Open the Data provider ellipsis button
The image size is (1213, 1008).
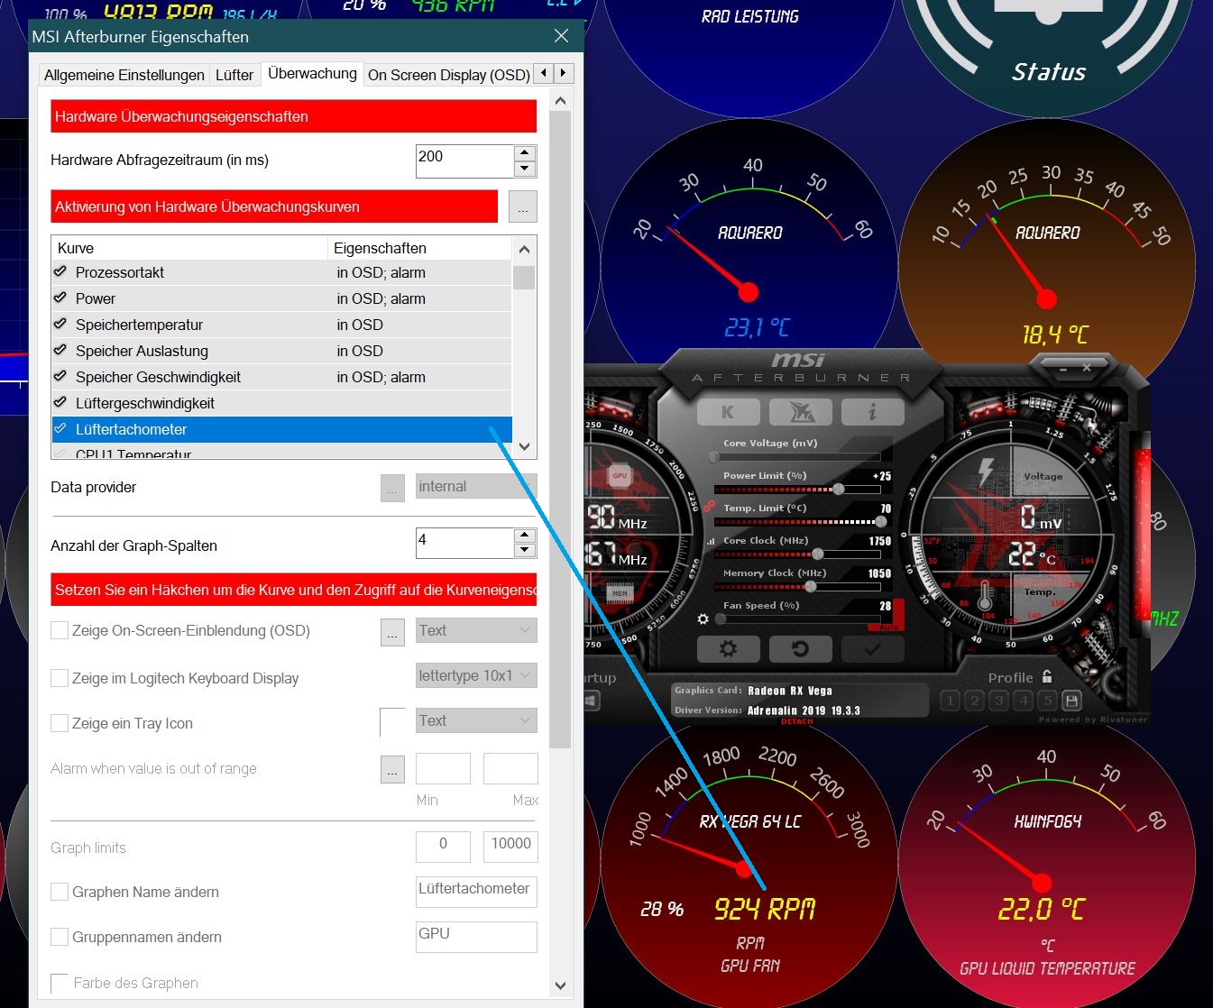click(392, 488)
